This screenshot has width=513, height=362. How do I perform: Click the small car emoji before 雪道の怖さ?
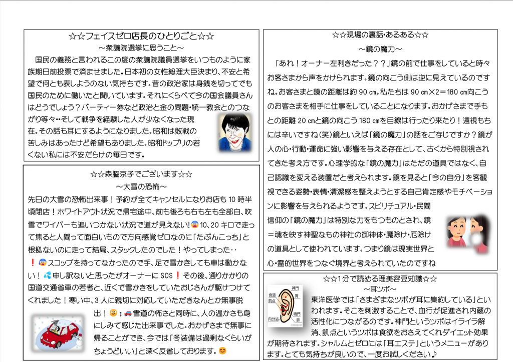tap(127, 313)
